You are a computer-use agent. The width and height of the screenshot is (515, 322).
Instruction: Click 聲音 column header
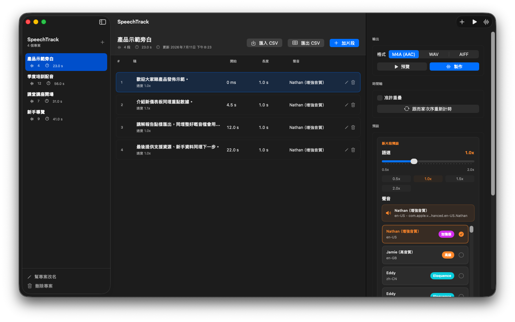(x=296, y=61)
